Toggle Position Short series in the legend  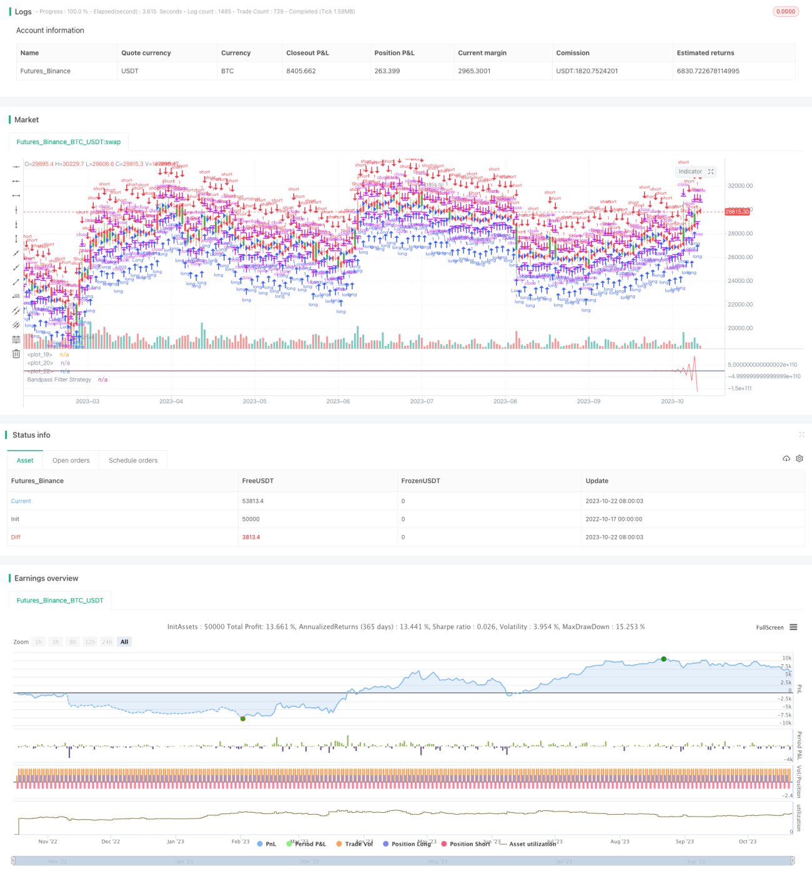(466, 843)
